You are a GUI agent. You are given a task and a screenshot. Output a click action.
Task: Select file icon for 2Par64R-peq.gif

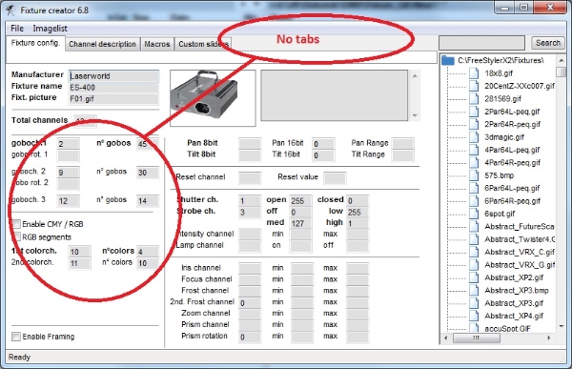pyautogui.click(x=474, y=124)
